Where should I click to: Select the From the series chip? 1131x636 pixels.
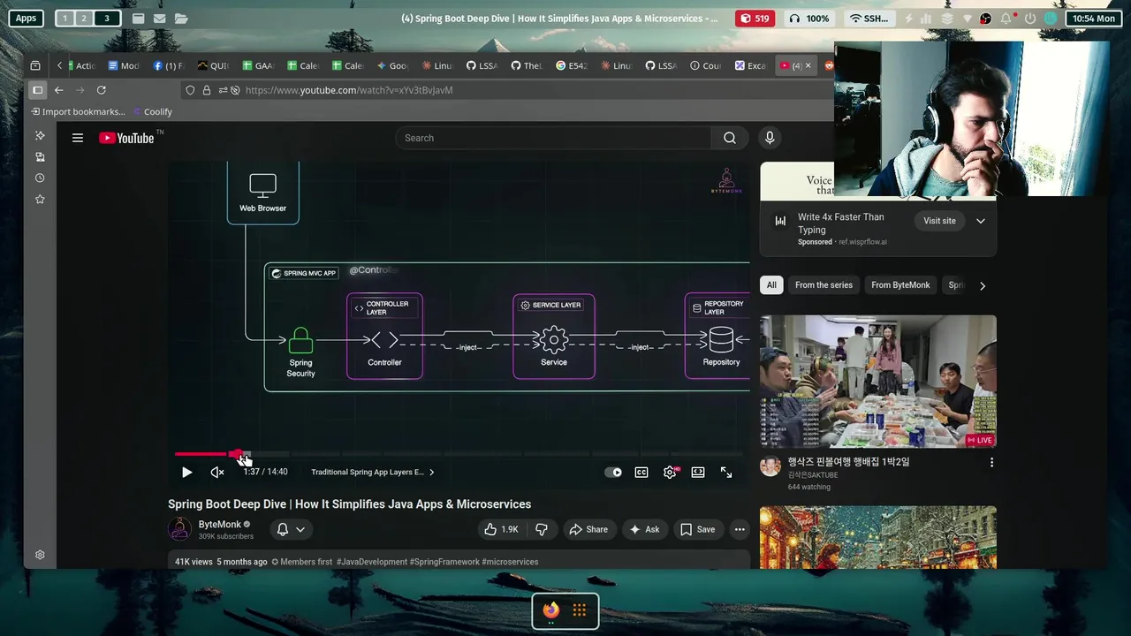coord(824,285)
